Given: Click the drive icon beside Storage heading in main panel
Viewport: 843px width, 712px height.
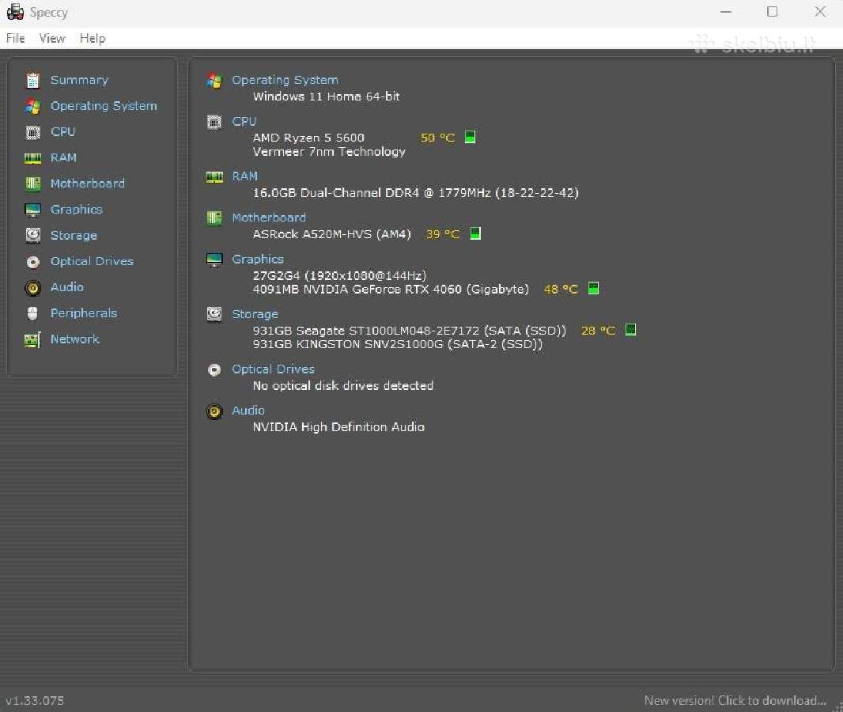Looking at the screenshot, I should tap(214, 315).
